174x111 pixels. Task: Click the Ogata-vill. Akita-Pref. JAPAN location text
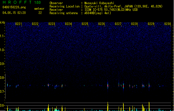[x=123, y=6]
